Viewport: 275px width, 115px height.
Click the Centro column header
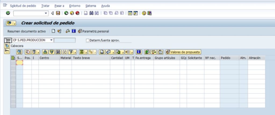[x=49, y=58]
